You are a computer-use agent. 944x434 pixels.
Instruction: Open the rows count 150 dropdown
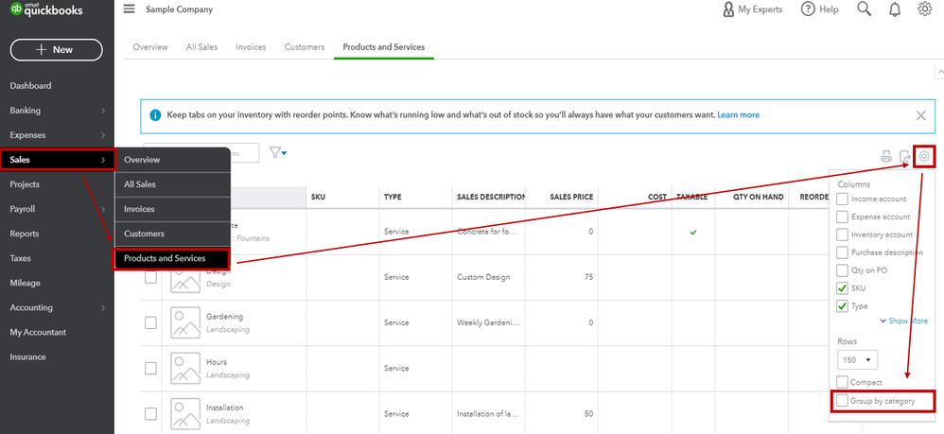(858, 359)
